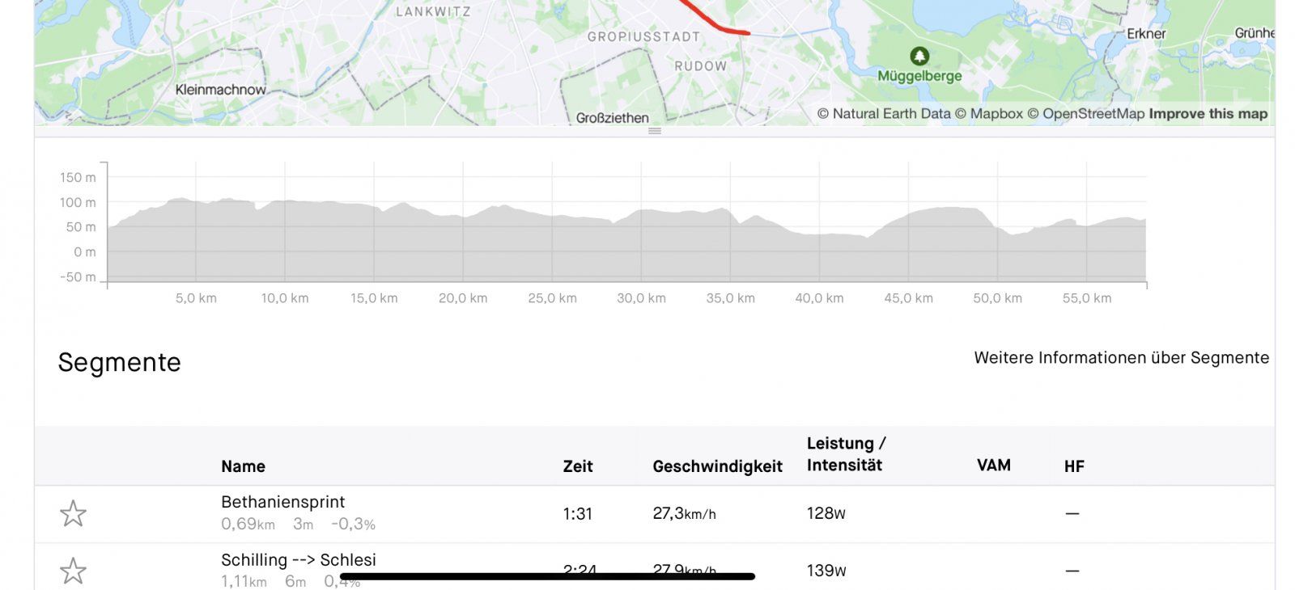Viewport: 1295px width, 590px height.
Task: Click the Name column header
Action: click(243, 466)
